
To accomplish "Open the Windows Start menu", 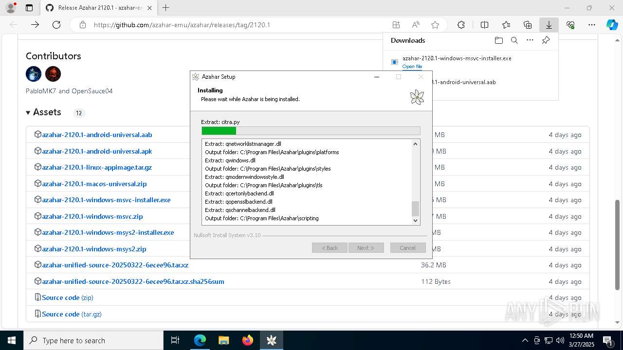I will pyautogui.click(x=12, y=340).
